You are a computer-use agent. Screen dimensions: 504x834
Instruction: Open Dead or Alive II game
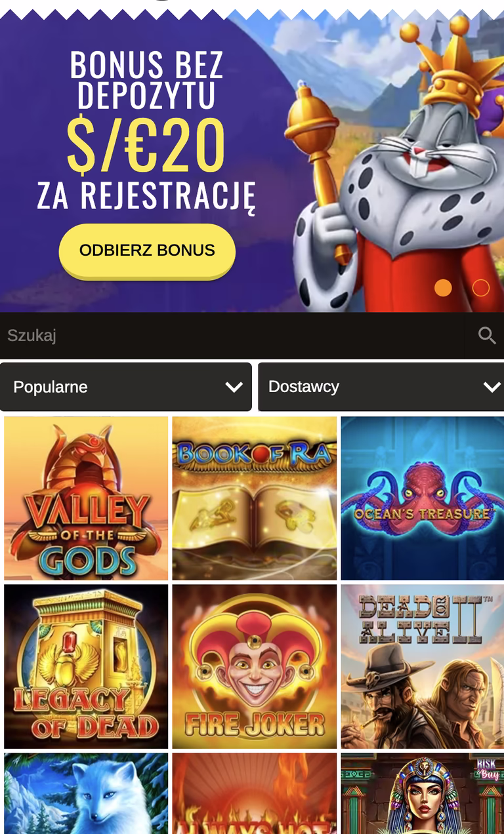pos(423,666)
